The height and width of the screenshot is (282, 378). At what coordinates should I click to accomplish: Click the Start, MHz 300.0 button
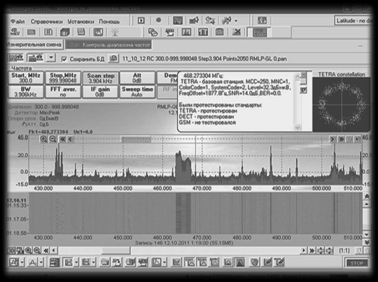(x=26, y=78)
